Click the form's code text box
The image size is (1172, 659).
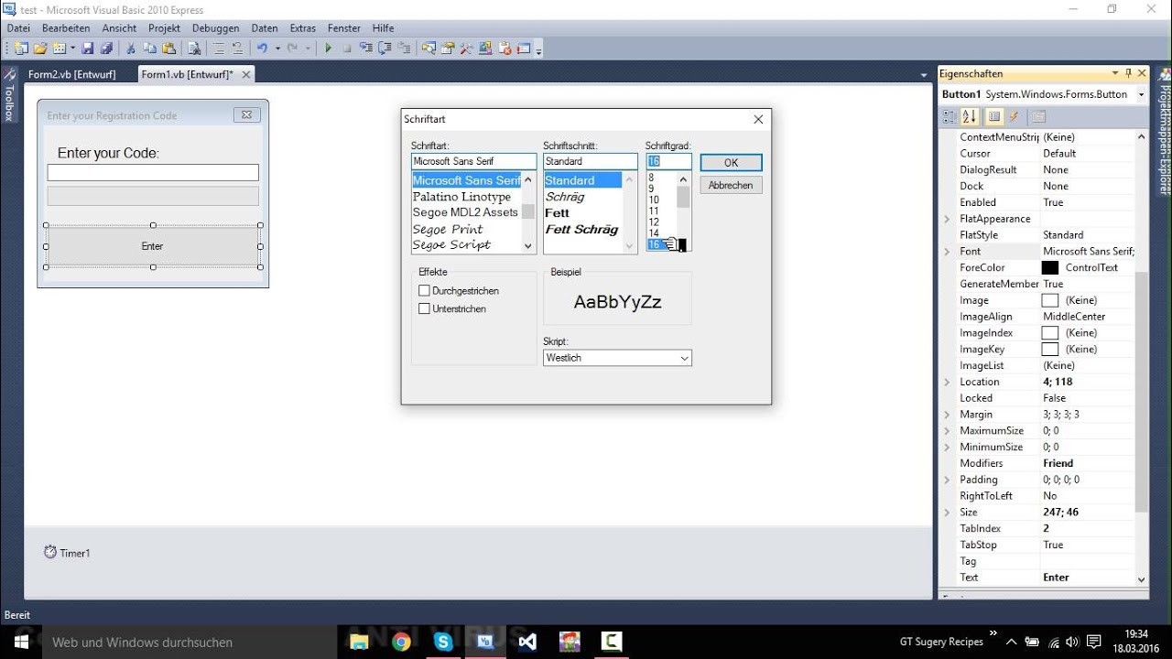tap(153, 172)
